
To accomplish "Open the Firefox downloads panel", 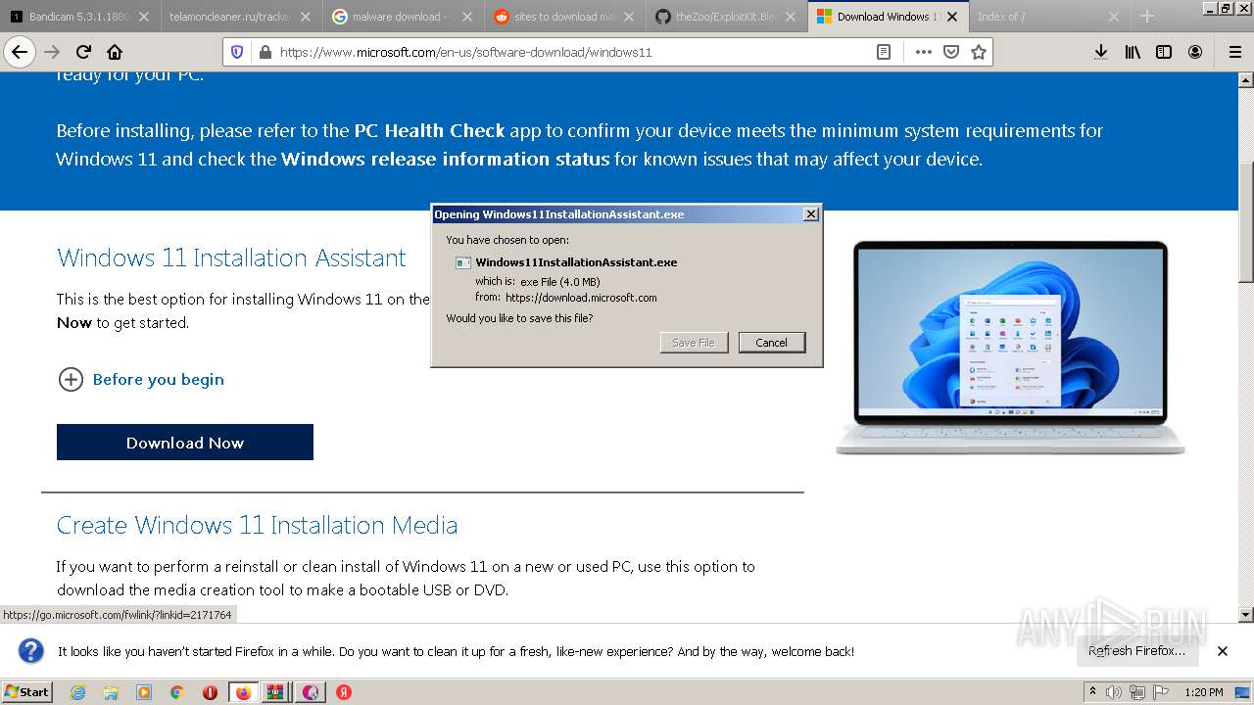I will 1101,52.
